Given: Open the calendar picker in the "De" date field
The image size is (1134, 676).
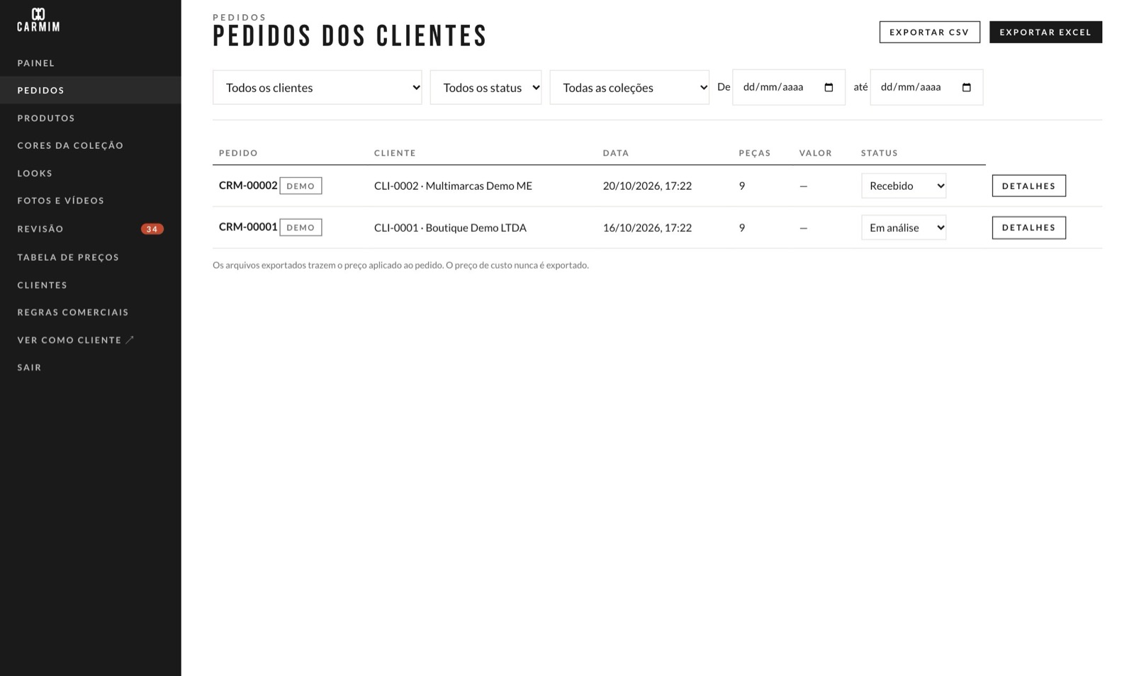Looking at the screenshot, I should (x=829, y=87).
